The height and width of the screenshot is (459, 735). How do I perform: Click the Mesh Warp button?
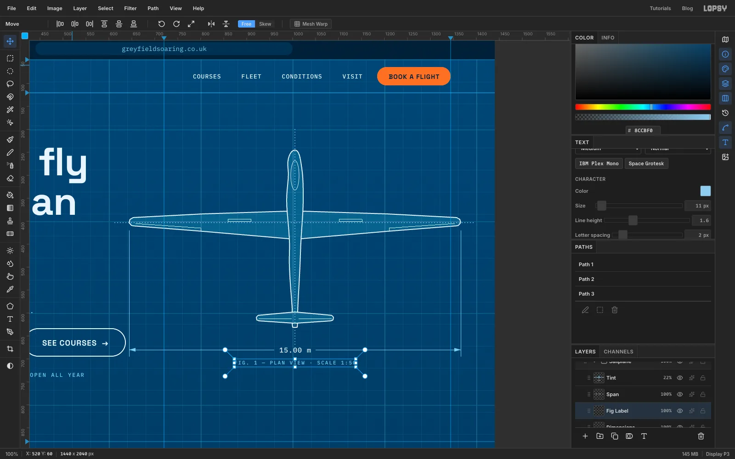[x=311, y=24]
